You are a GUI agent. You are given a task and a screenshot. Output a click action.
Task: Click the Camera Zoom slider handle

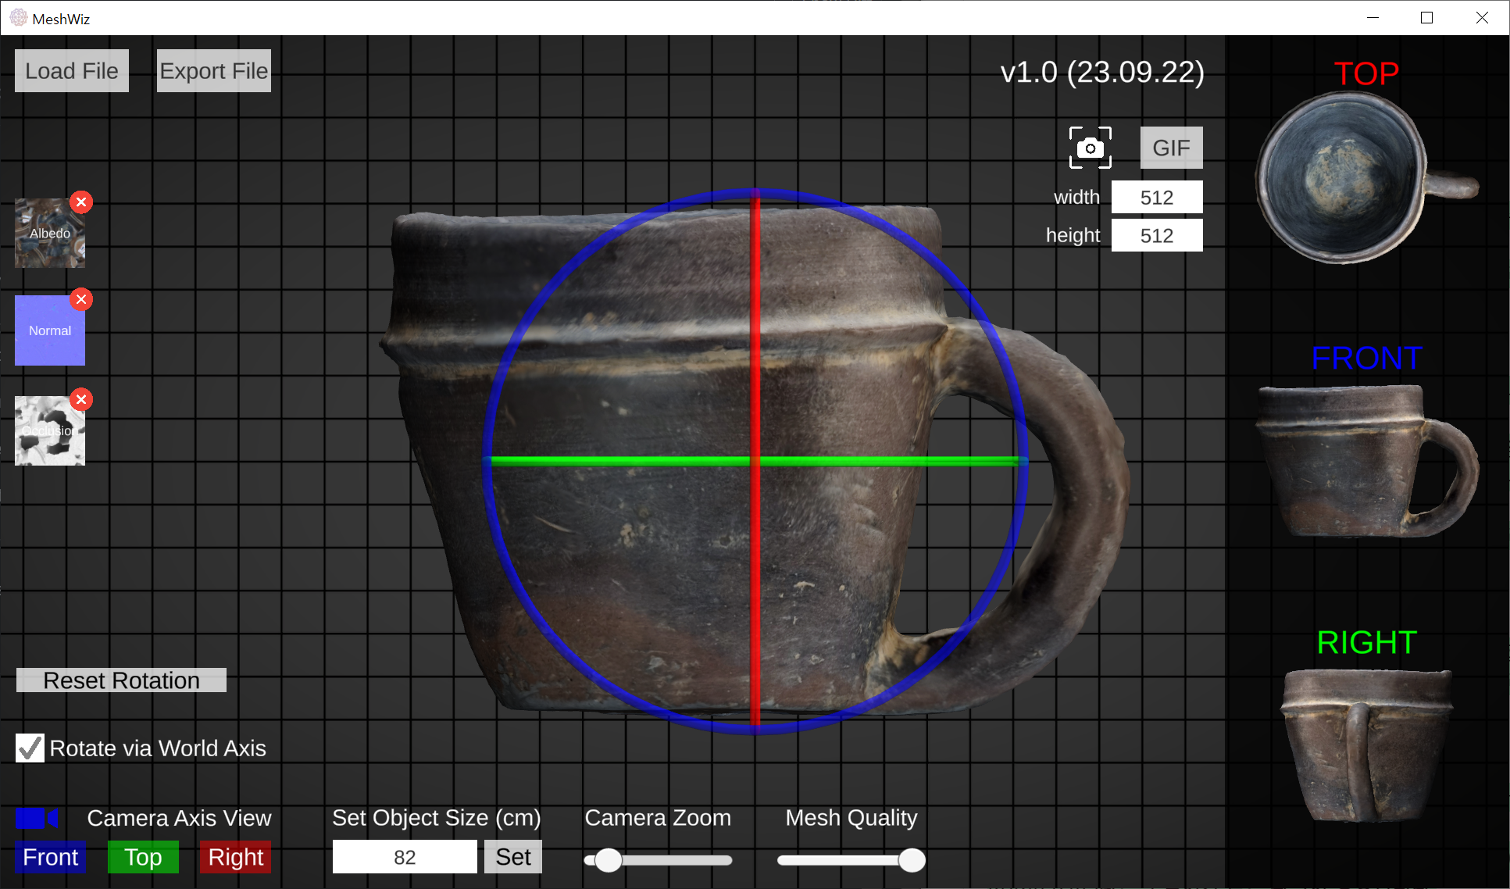pyautogui.click(x=609, y=860)
